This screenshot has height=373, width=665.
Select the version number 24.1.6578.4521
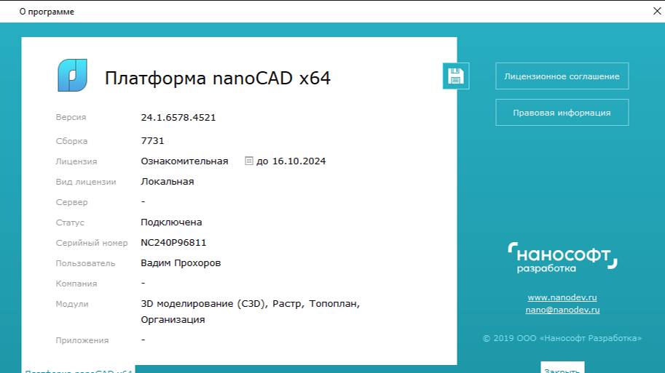click(178, 118)
